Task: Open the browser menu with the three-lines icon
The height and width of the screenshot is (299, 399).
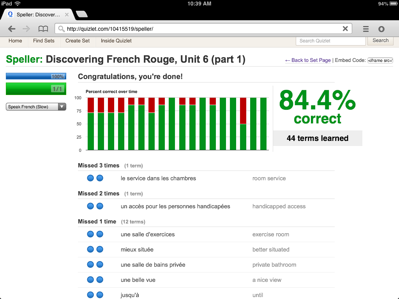Action: click(x=365, y=28)
